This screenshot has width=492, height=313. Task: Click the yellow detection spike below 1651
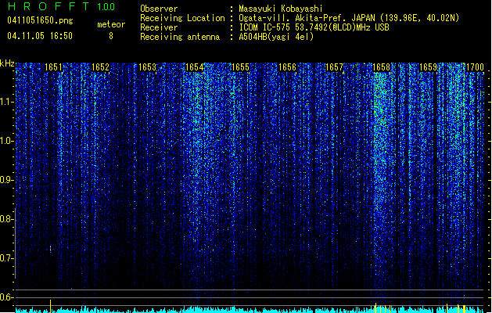pyautogui.click(x=50, y=306)
